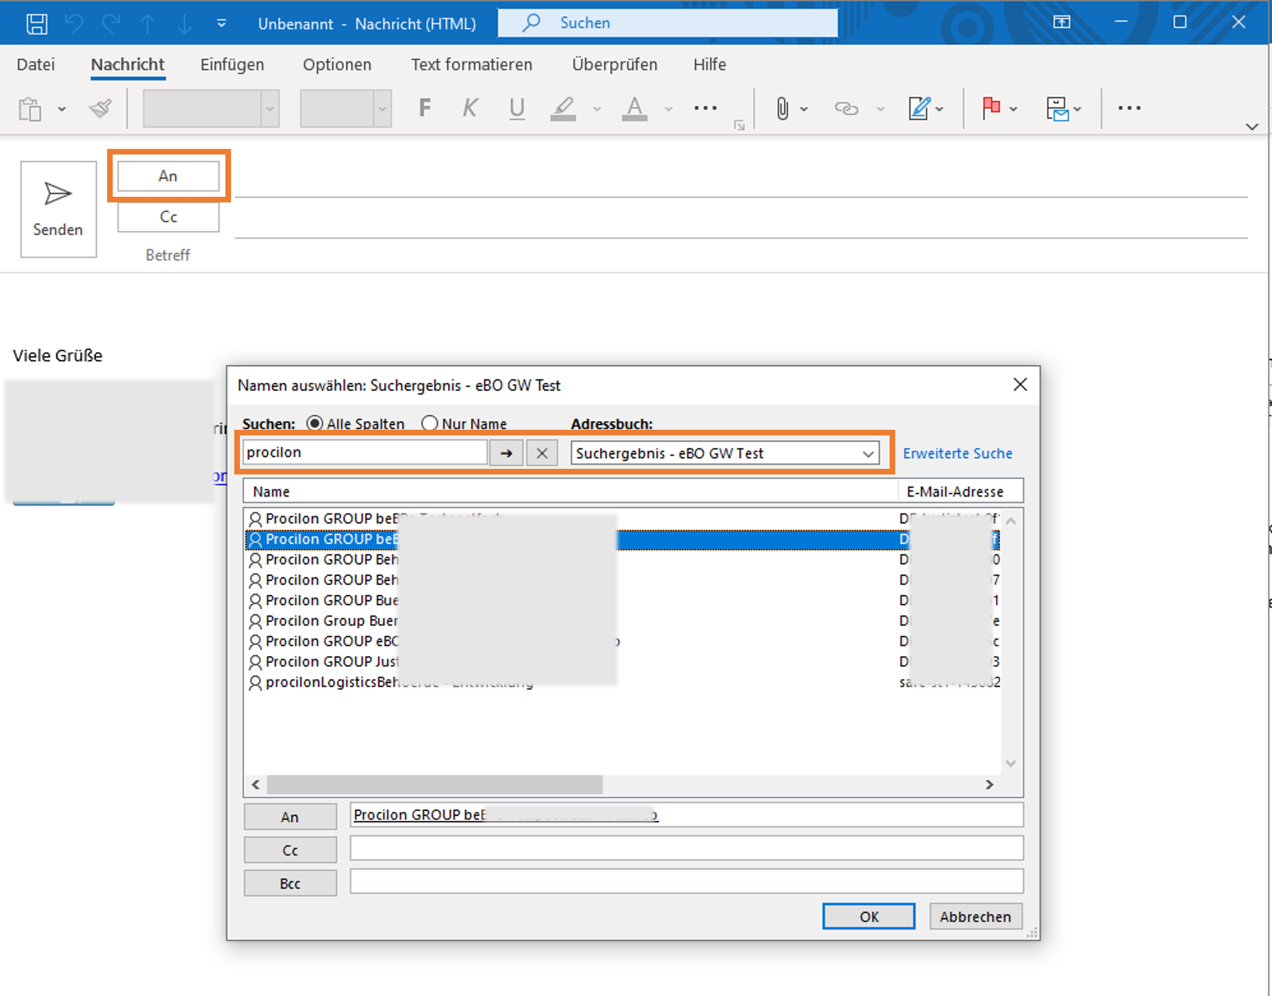Select the Alle Spalten radio button
This screenshot has width=1272, height=996.
tap(314, 423)
